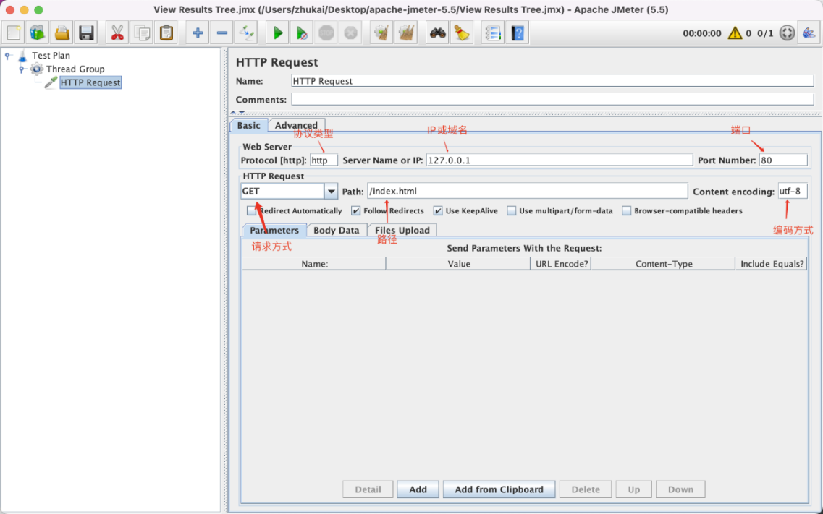Open the Body Data tab
The width and height of the screenshot is (823, 514).
(336, 230)
